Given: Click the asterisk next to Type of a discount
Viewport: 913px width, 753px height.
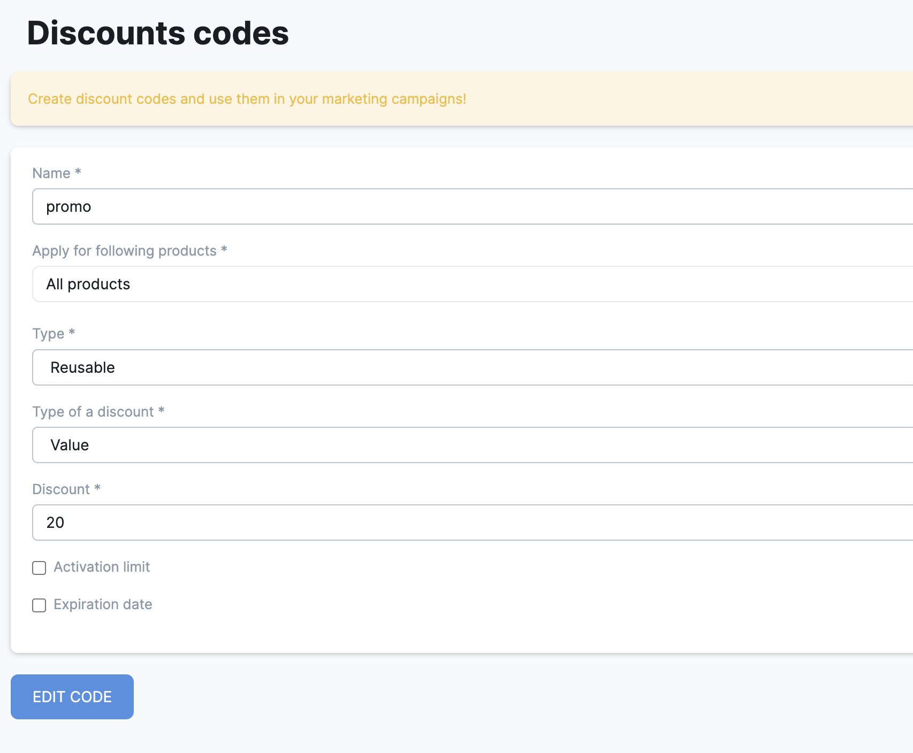Looking at the screenshot, I should pos(161,411).
